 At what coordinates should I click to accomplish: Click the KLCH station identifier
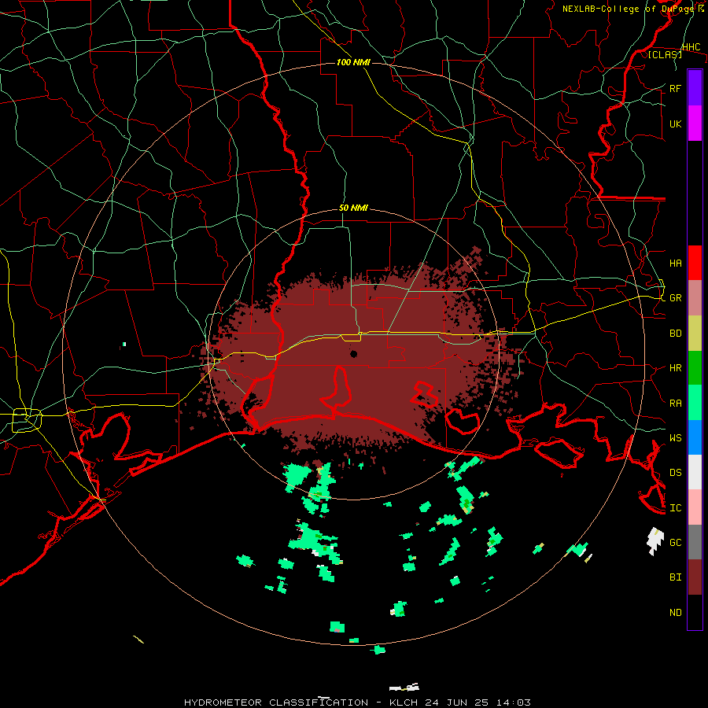[x=404, y=702]
